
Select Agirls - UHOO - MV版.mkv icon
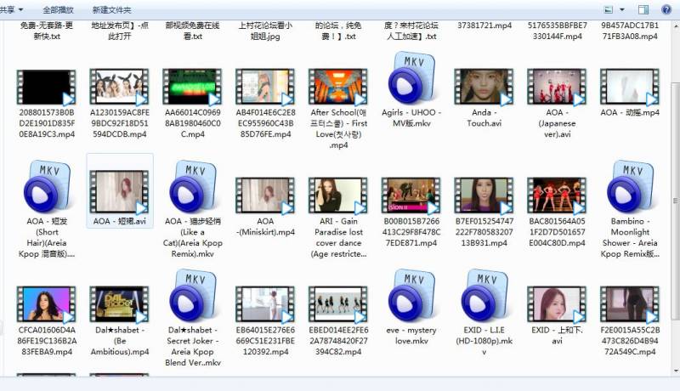click(411, 78)
